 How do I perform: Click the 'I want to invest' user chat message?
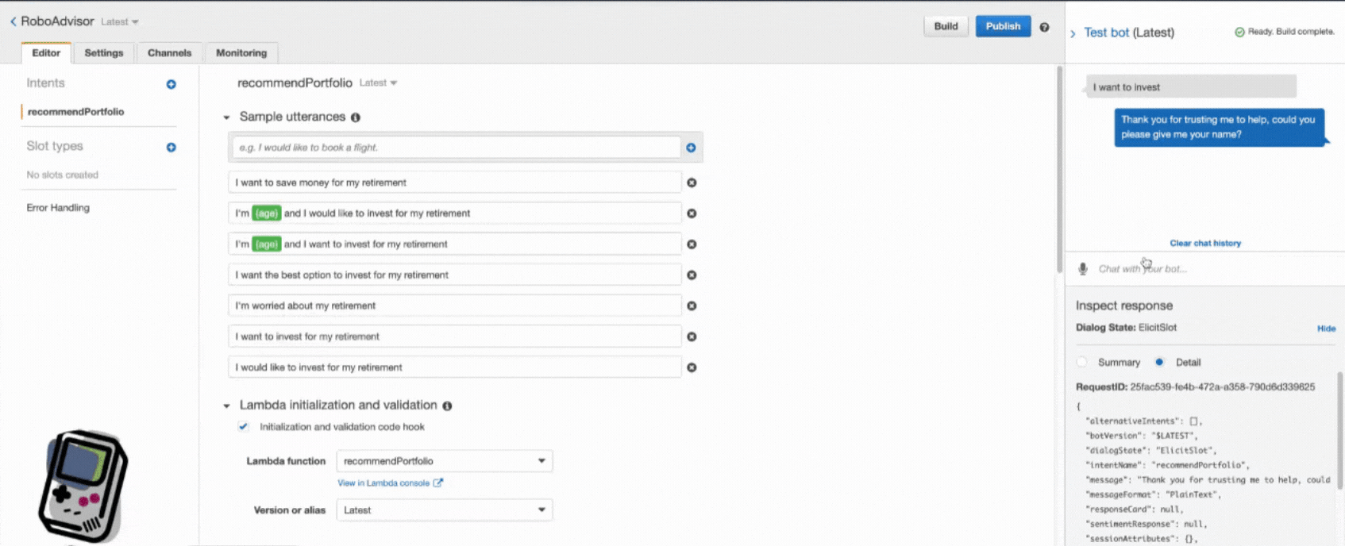pos(1191,87)
